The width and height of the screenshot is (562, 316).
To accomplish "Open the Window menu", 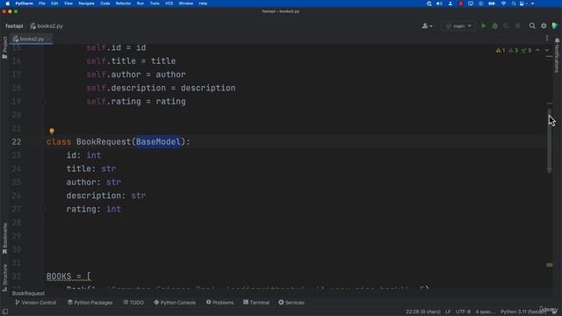I will 185,4.
